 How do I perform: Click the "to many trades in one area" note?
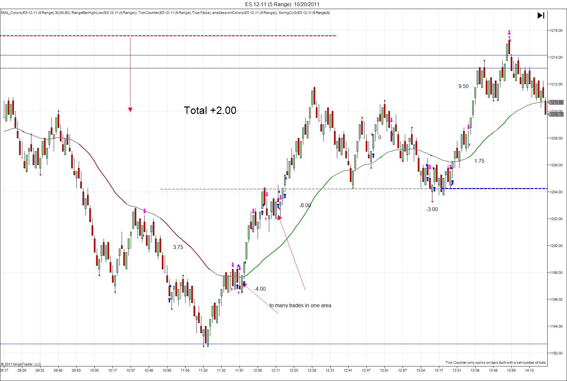(x=300, y=305)
